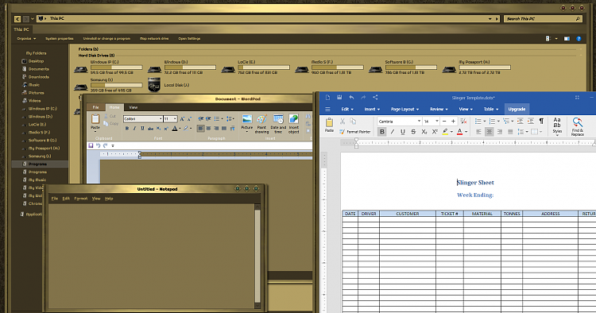This screenshot has height=313, width=596.
Task: Apply underline in Slinger Template editor
Action: [403, 132]
